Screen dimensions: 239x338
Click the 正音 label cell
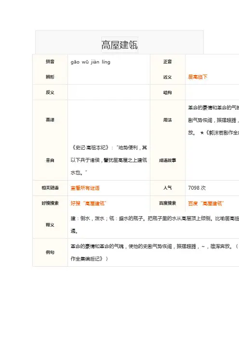pos(167,62)
